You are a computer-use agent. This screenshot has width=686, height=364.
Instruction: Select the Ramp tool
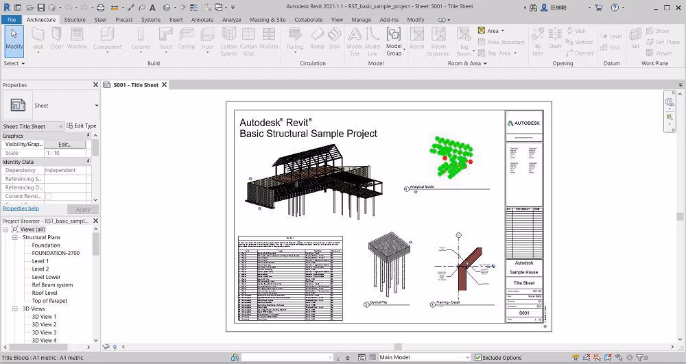click(317, 38)
